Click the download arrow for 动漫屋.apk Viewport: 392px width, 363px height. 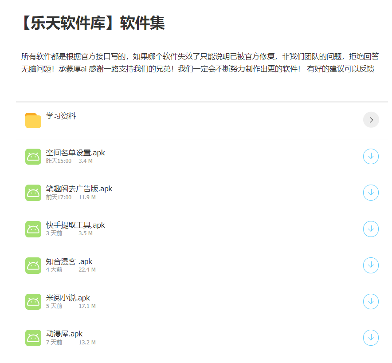(371, 338)
